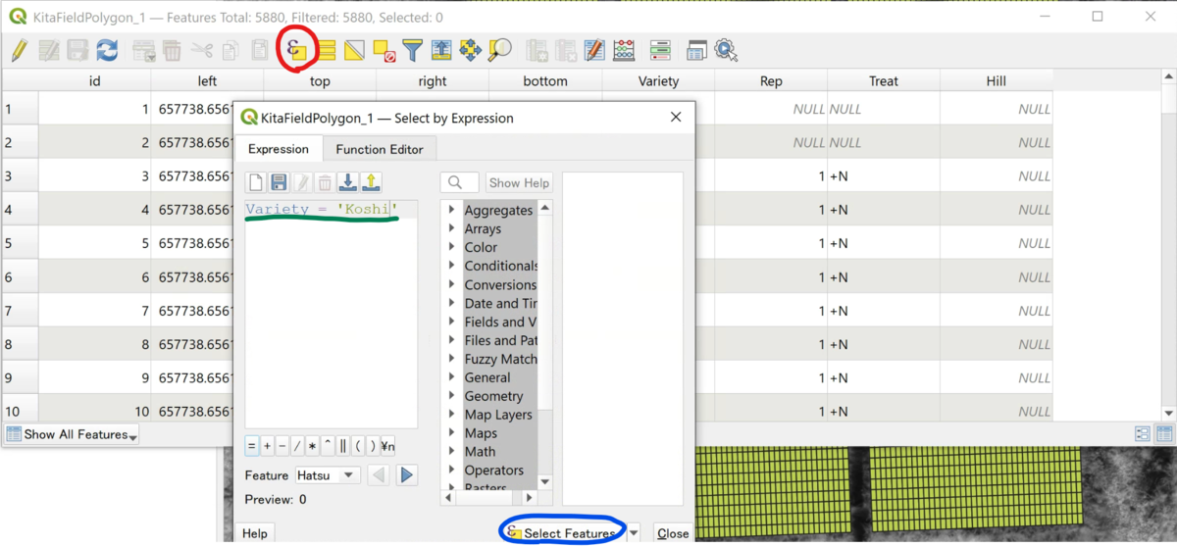Image resolution: width=1177 pixels, height=546 pixels.
Task: Click in the expression text editor
Action: 331,314
